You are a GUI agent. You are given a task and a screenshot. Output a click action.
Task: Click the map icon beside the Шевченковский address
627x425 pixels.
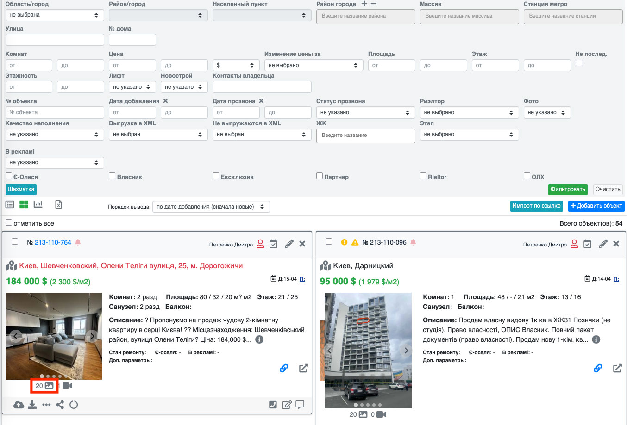pyautogui.click(x=12, y=266)
